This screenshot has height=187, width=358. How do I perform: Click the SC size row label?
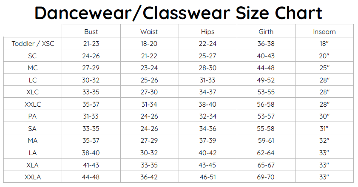(x=33, y=56)
